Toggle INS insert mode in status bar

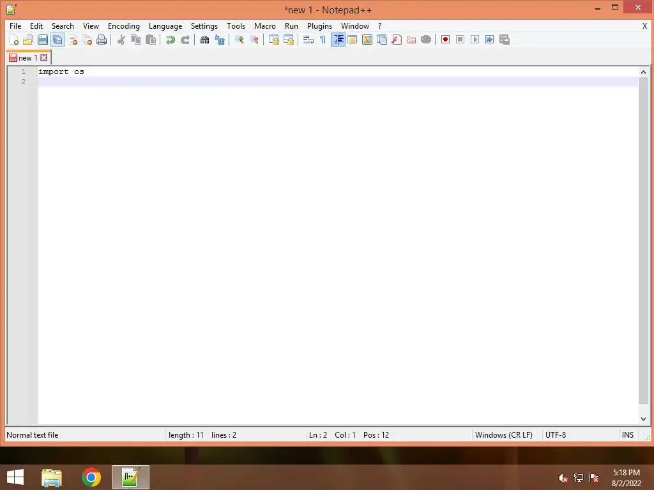(x=628, y=435)
